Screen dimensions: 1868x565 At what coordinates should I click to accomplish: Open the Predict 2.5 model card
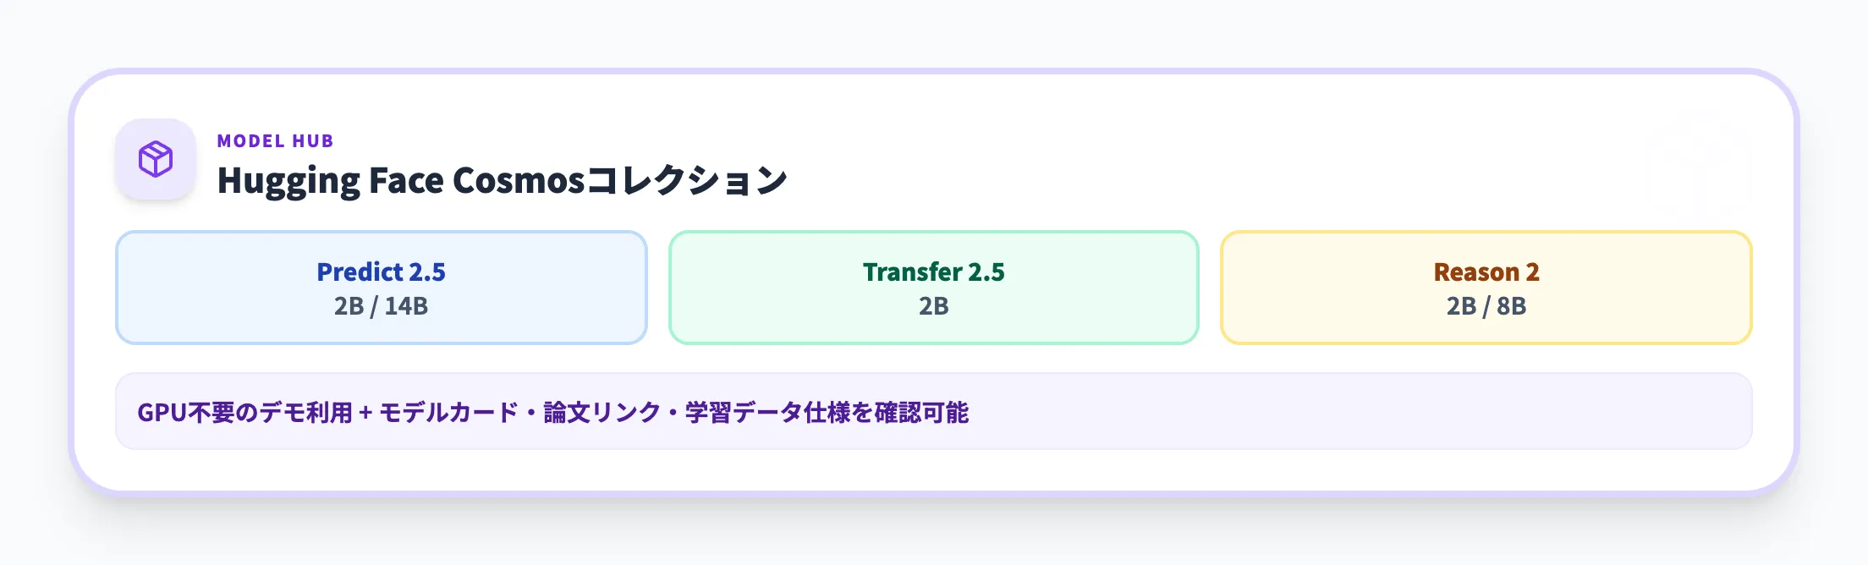381,272
